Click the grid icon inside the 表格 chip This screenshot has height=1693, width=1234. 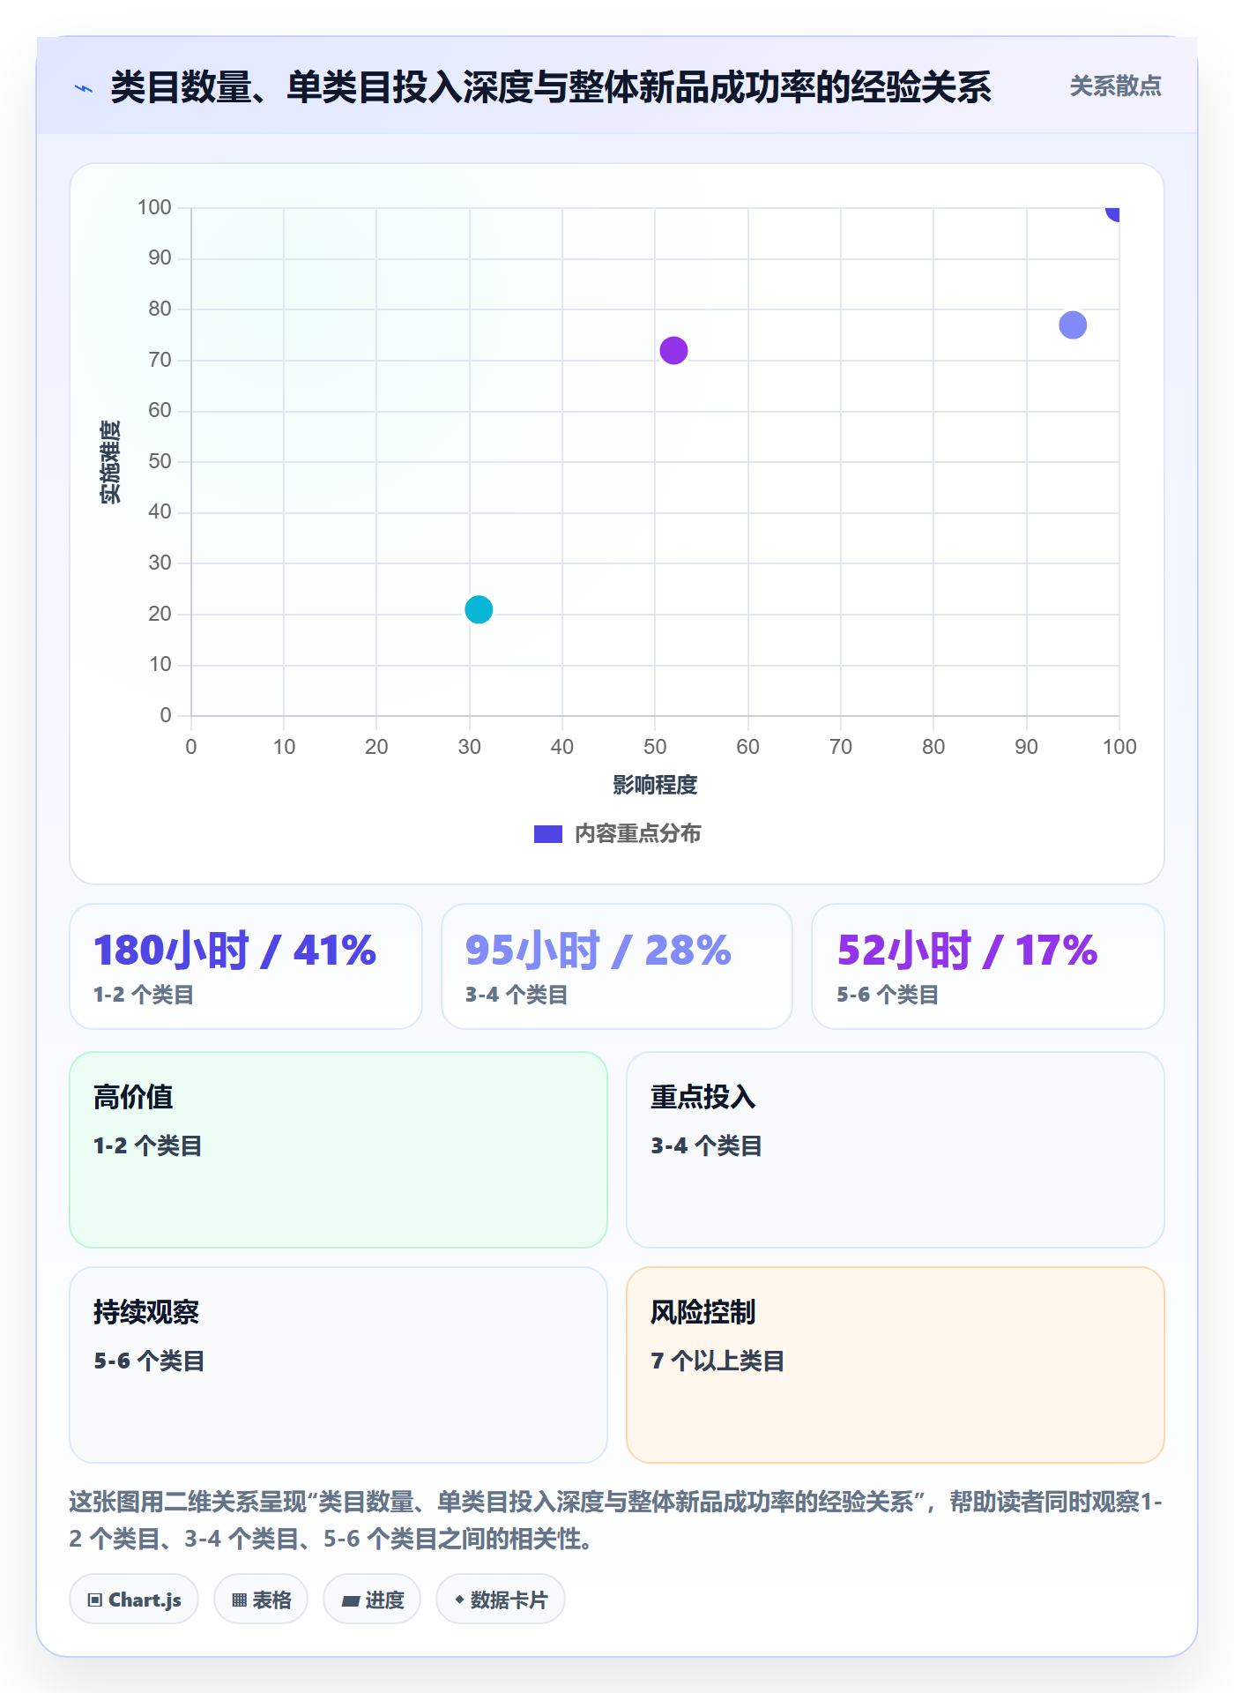tap(240, 1600)
